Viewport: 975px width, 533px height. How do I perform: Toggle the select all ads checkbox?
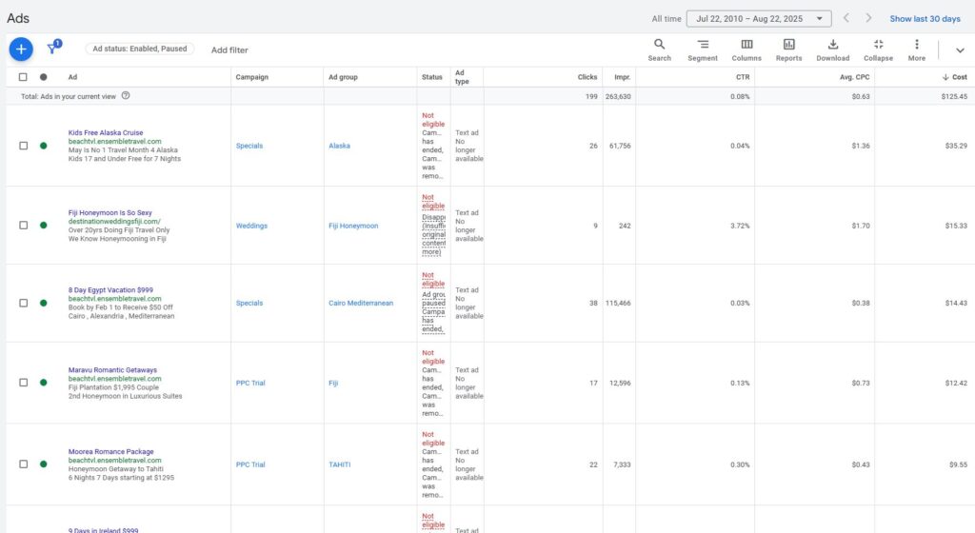pyautogui.click(x=23, y=77)
